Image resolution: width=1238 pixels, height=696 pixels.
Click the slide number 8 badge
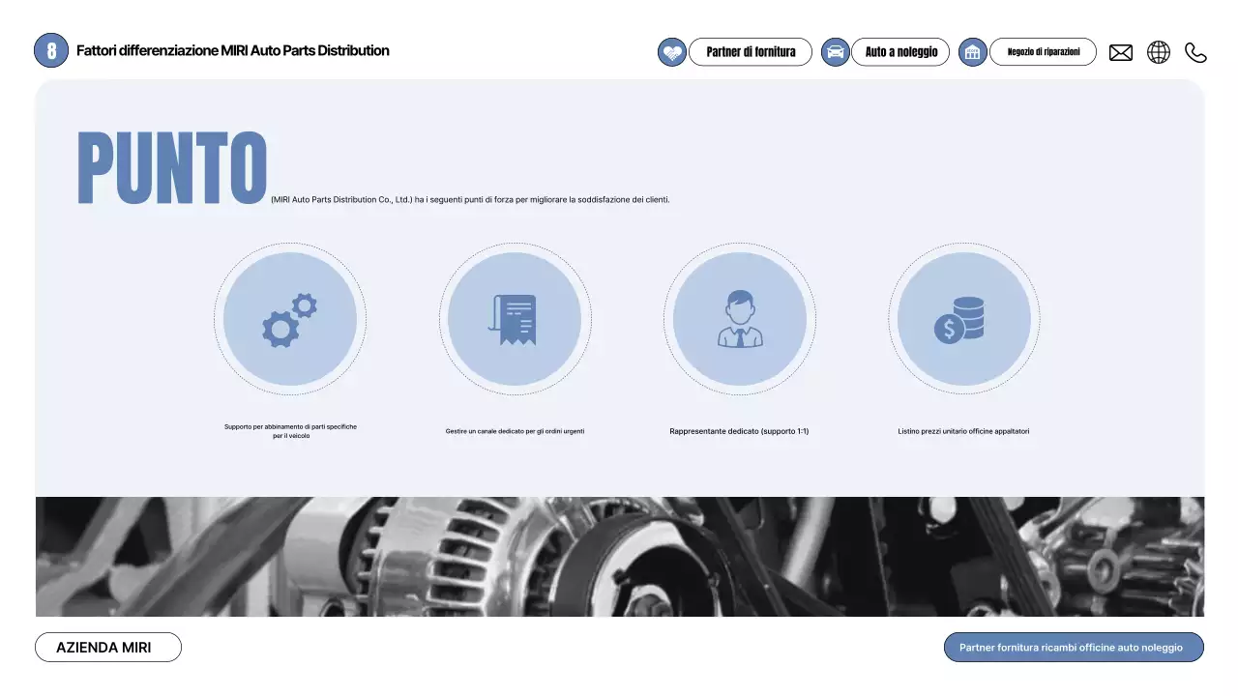tap(51, 50)
